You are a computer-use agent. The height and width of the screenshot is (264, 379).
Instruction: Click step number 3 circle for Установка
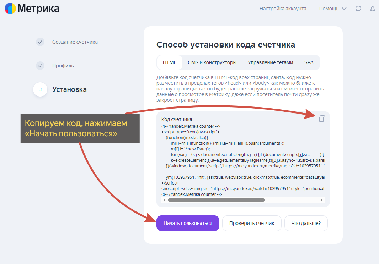click(x=40, y=89)
